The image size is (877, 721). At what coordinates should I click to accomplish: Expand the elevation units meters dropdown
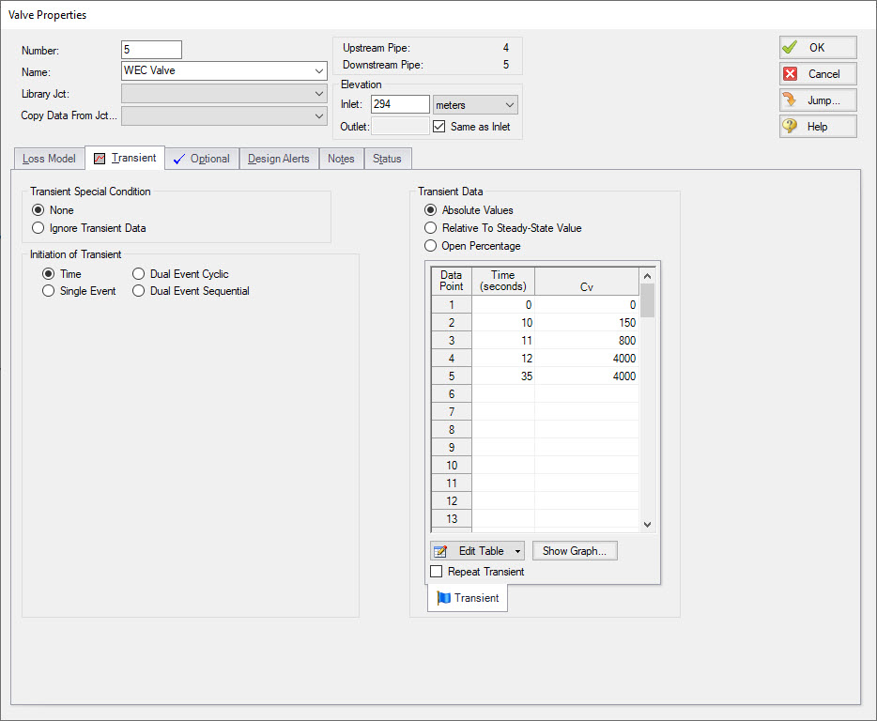tap(510, 105)
